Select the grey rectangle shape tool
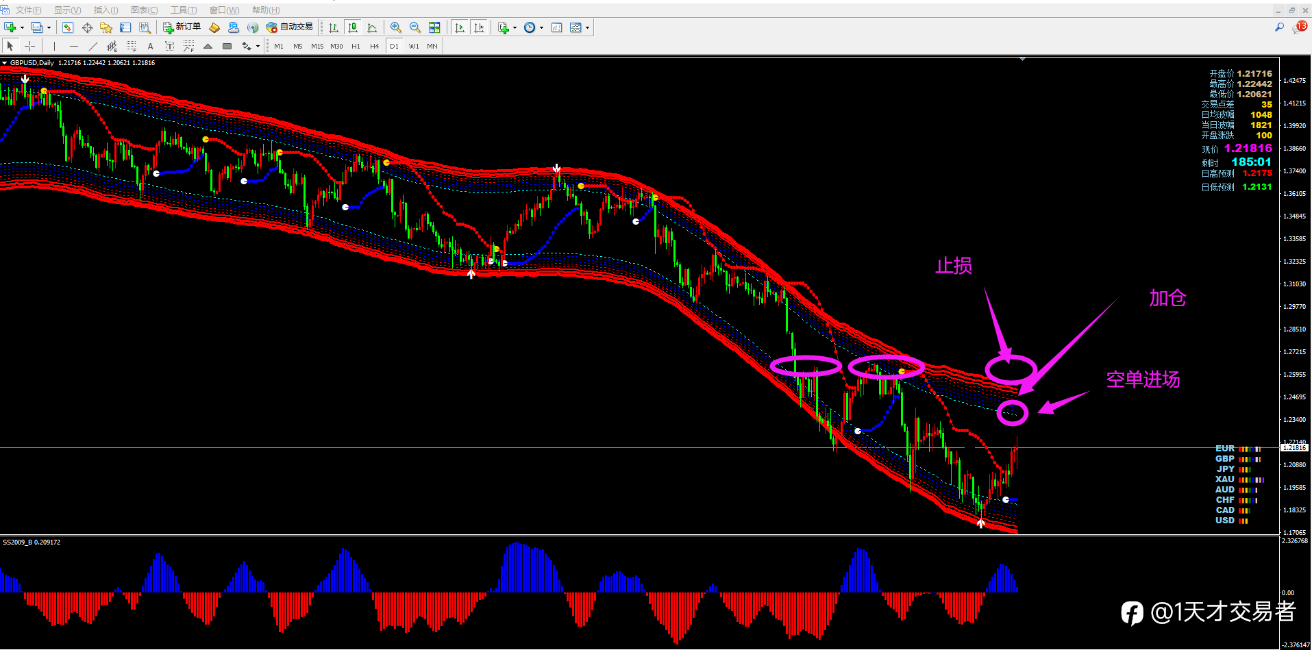 click(227, 46)
